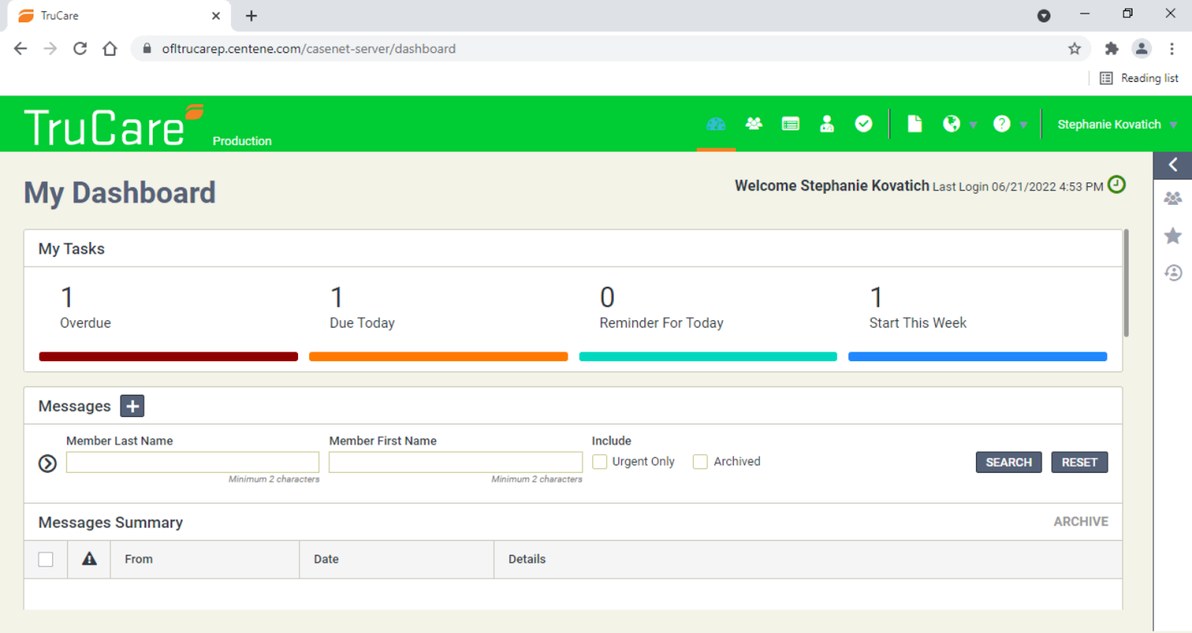Viewport: 1192px width, 633px height.
Task: Open the browser profile avatar
Action: point(1141,48)
